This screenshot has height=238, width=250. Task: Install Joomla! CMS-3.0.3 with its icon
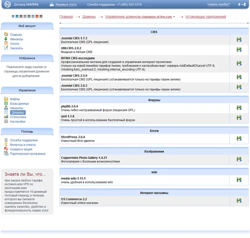239,87
